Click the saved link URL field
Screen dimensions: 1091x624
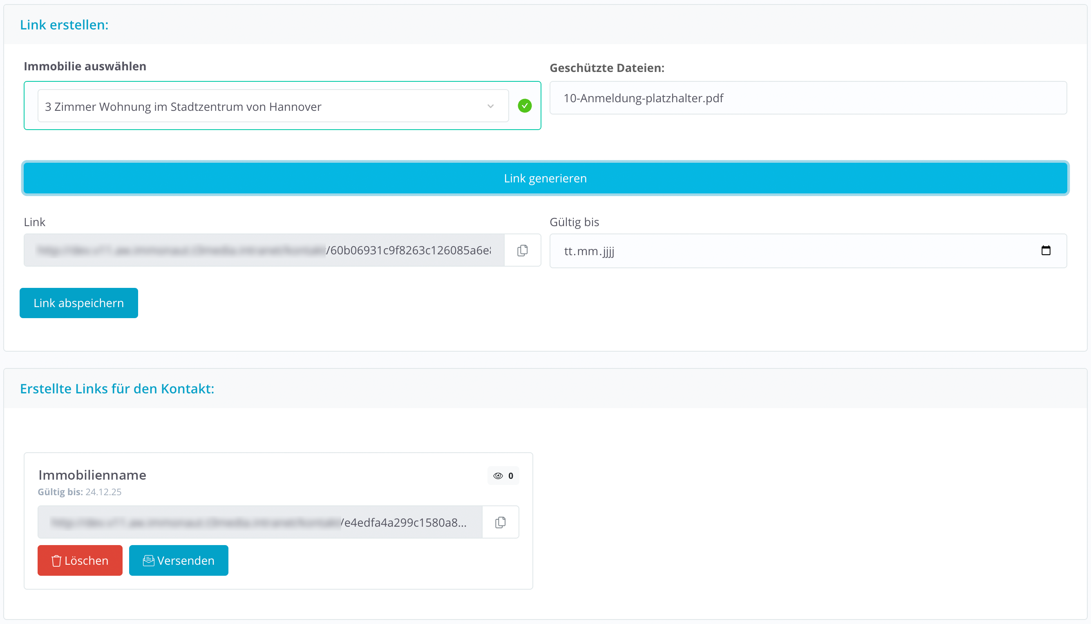click(x=259, y=522)
